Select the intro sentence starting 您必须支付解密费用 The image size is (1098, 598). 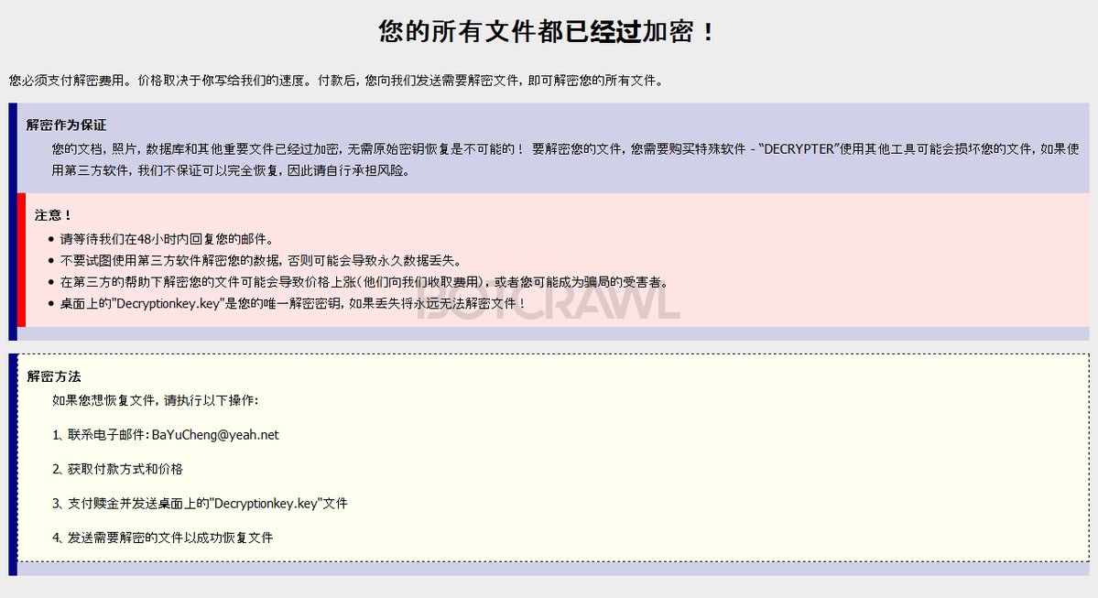[x=336, y=81]
